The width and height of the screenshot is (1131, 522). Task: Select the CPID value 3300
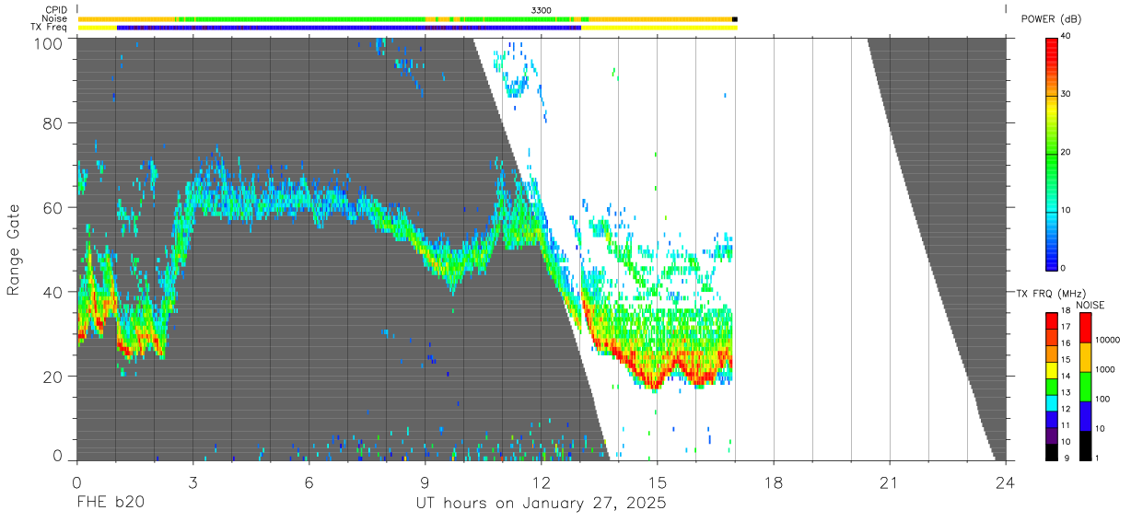tap(542, 9)
